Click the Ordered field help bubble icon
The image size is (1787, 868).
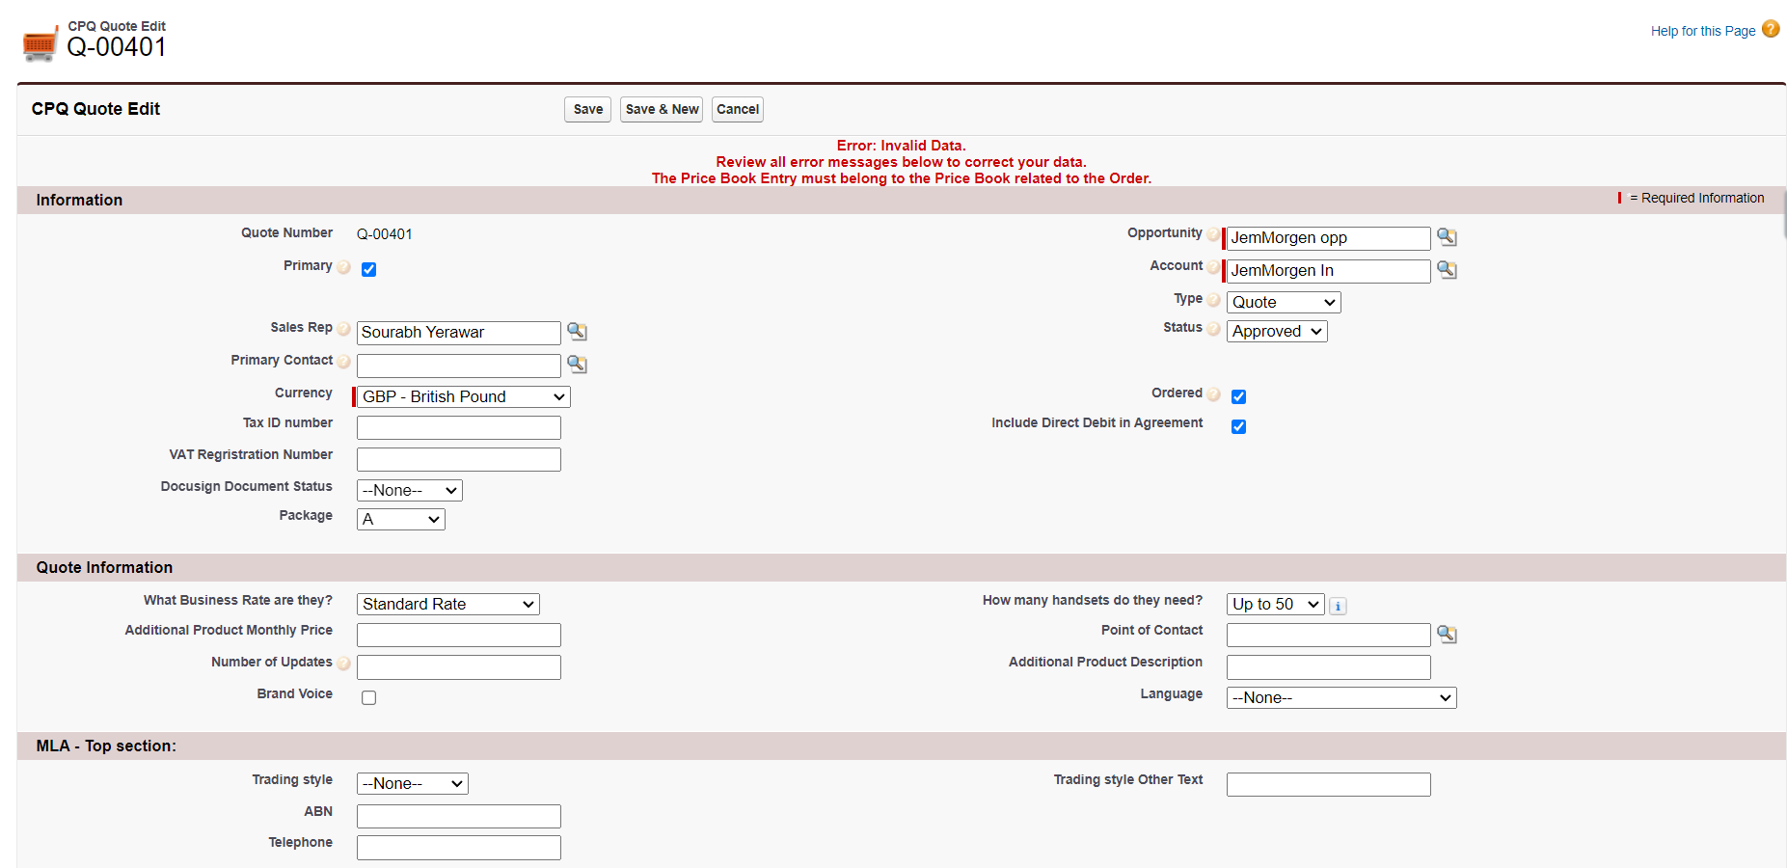[1214, 394]
